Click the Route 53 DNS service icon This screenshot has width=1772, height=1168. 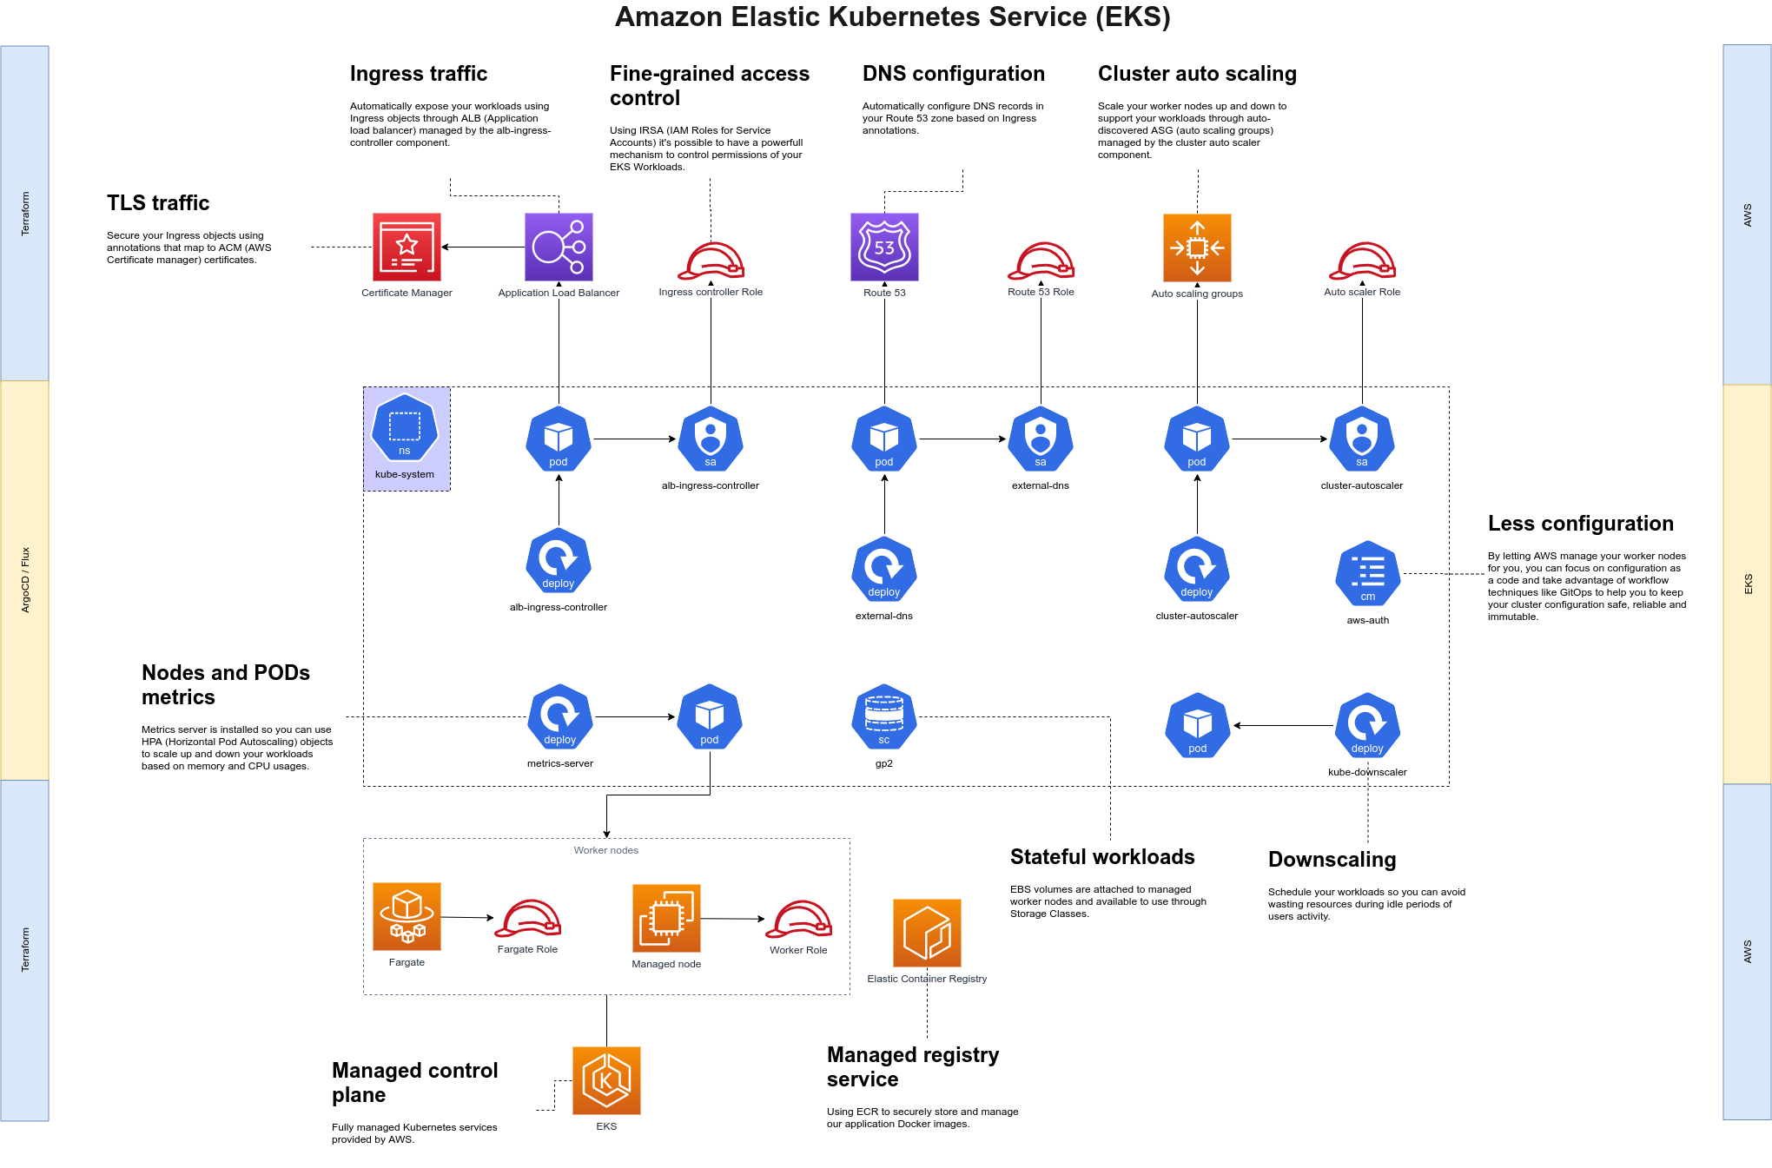884,242
